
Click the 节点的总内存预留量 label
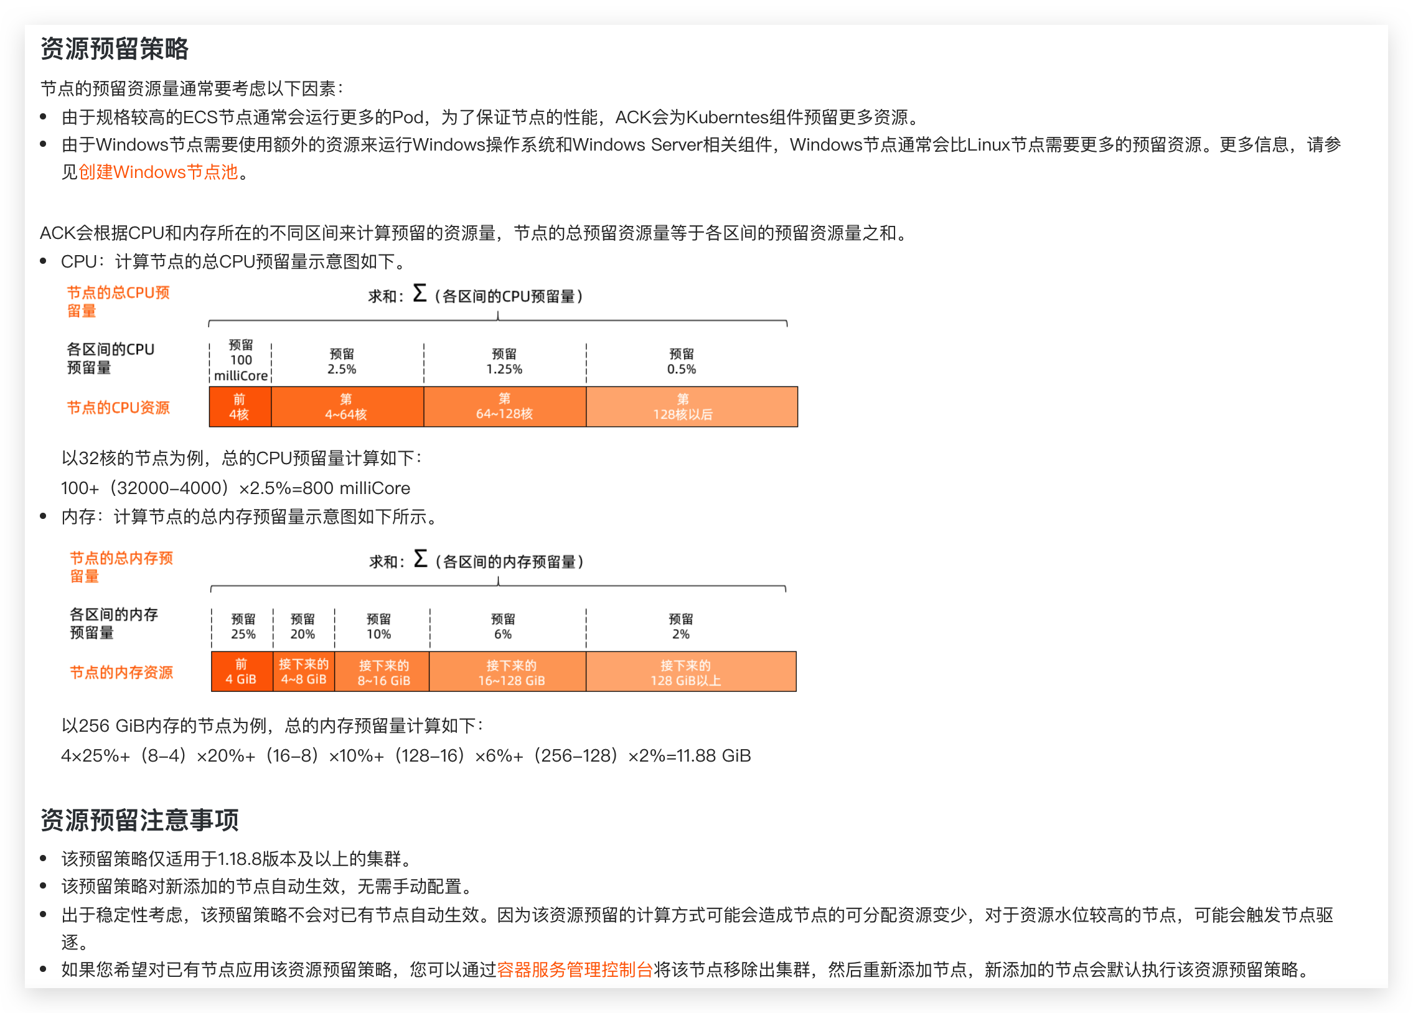click(x=121, y=567)
